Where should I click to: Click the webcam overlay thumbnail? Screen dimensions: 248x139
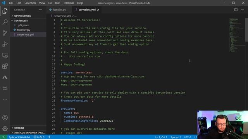222,125
